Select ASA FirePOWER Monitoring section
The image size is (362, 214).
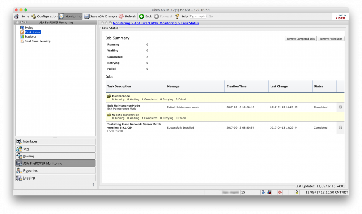pos(56,163)
